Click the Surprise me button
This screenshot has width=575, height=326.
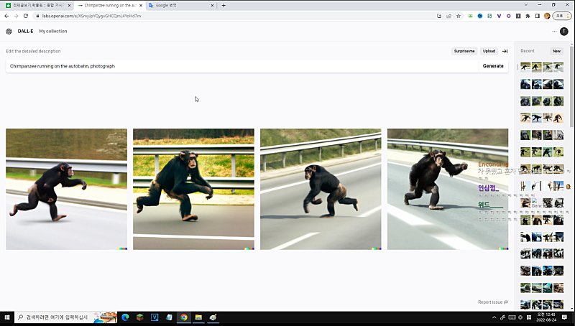coord(464,51)
